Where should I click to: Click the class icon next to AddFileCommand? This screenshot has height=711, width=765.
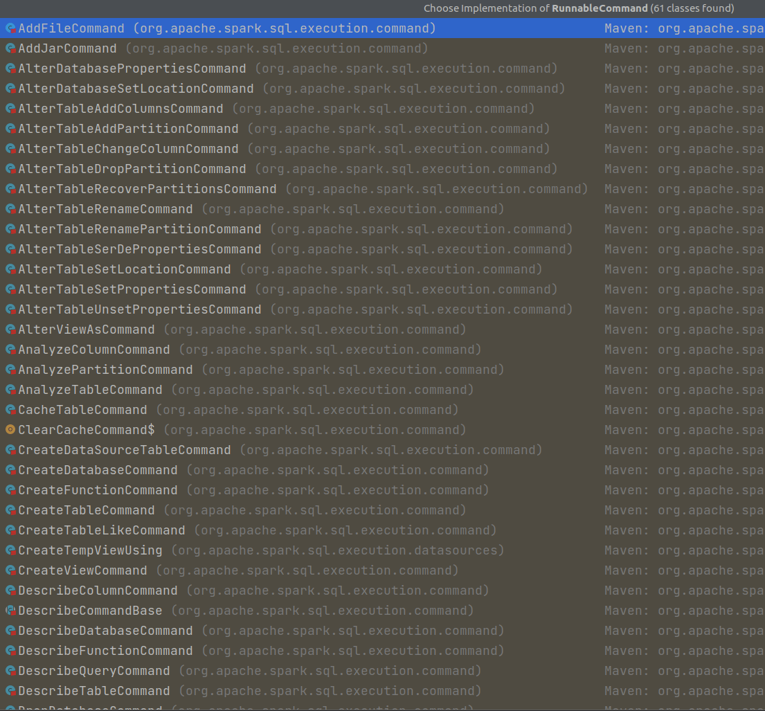tap(10, 28)
